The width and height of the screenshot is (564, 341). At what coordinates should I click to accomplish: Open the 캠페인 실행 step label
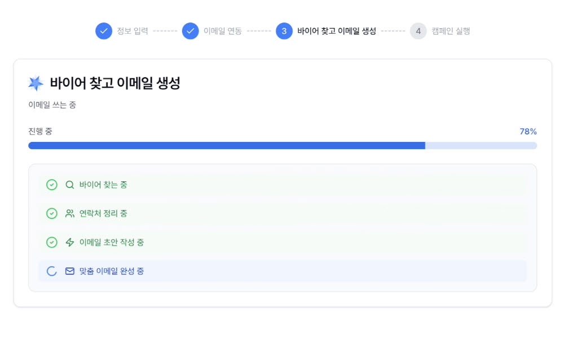pos(451,31)
